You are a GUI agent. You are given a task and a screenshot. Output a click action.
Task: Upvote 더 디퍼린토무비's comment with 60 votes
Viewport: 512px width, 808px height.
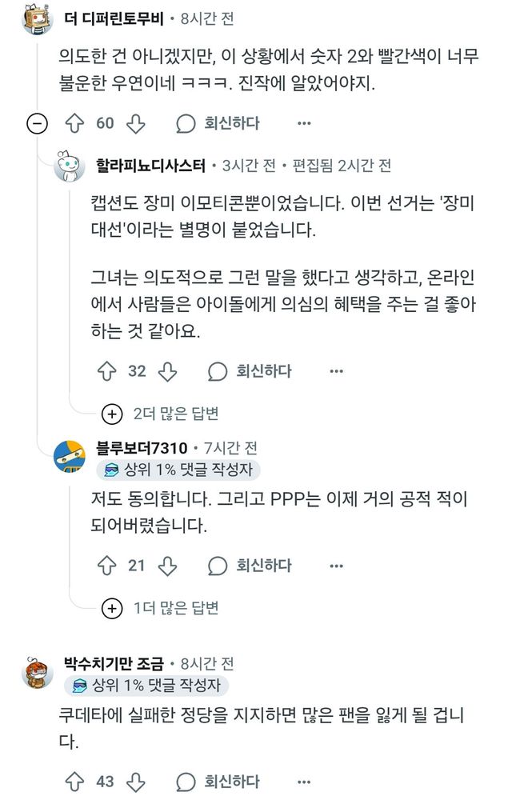click(x=74, y=123)
